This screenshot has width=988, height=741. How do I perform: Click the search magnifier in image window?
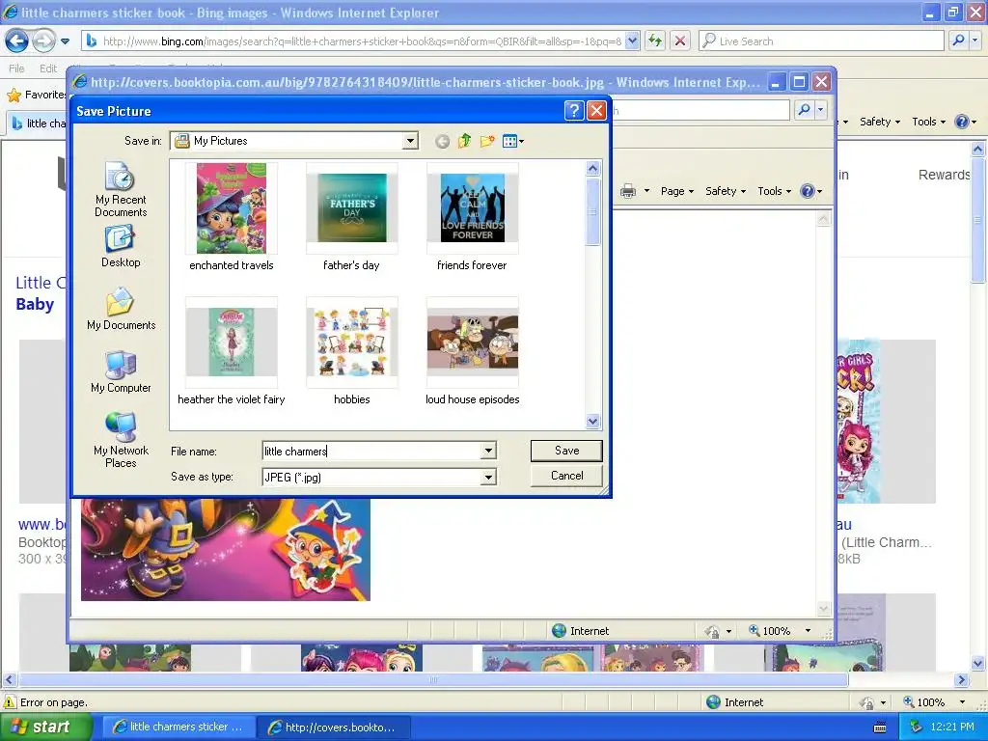[804, 110]
